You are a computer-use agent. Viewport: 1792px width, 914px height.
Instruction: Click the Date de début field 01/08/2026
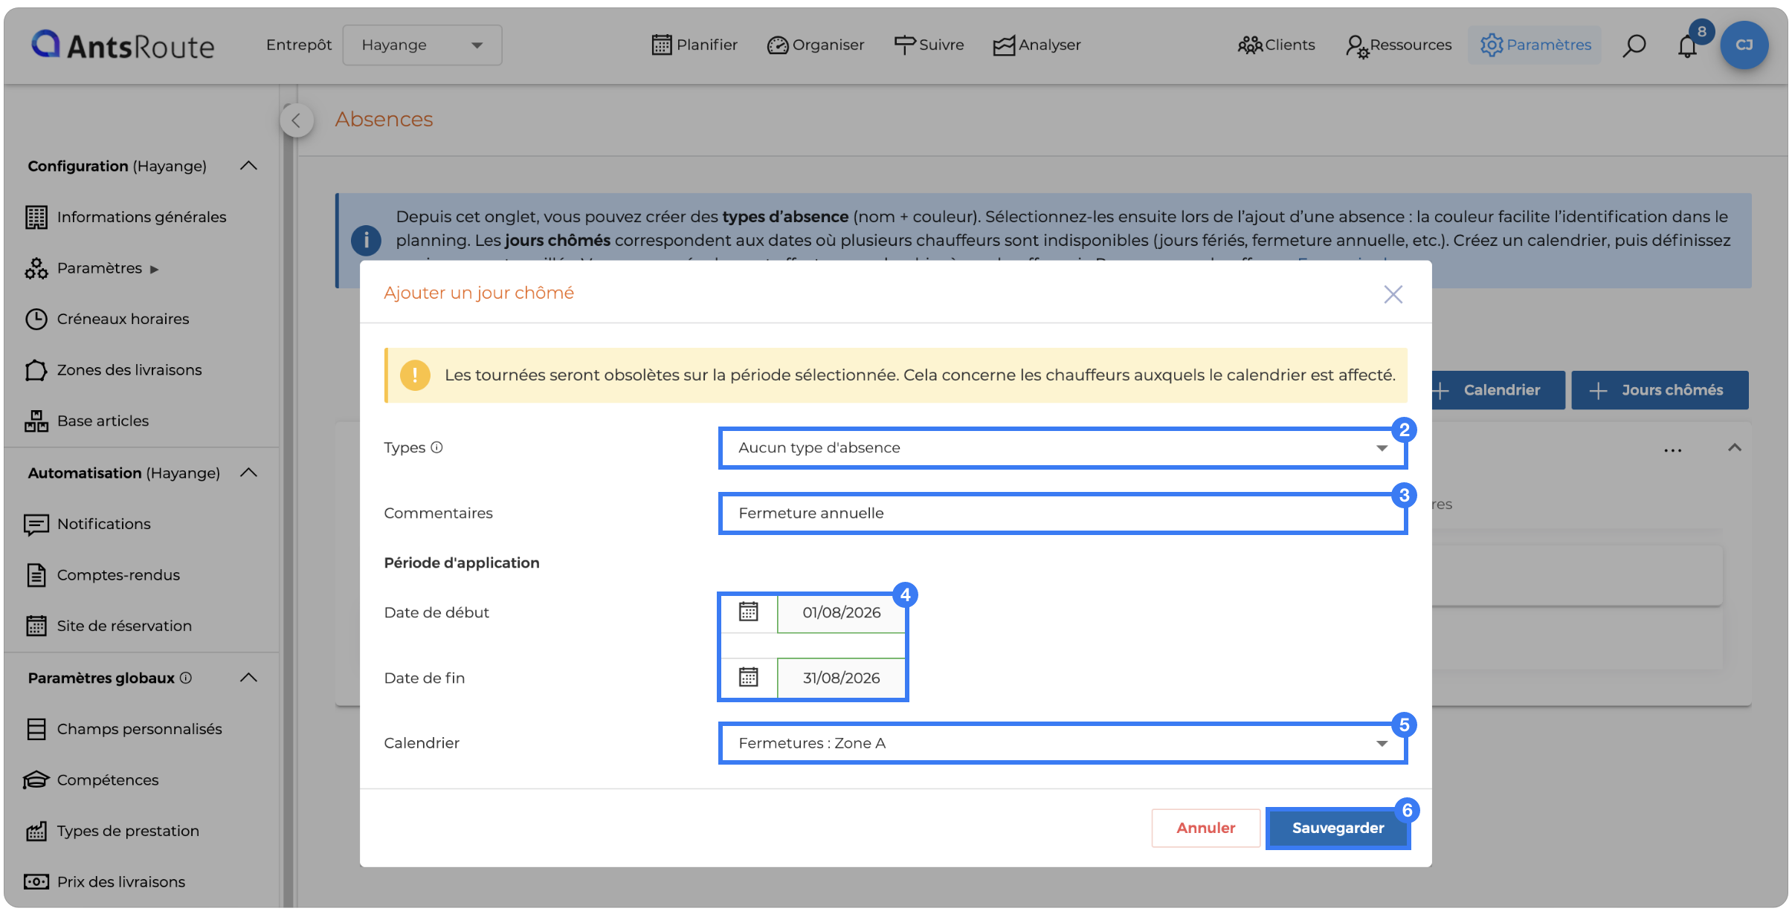(x=841, y=613)
